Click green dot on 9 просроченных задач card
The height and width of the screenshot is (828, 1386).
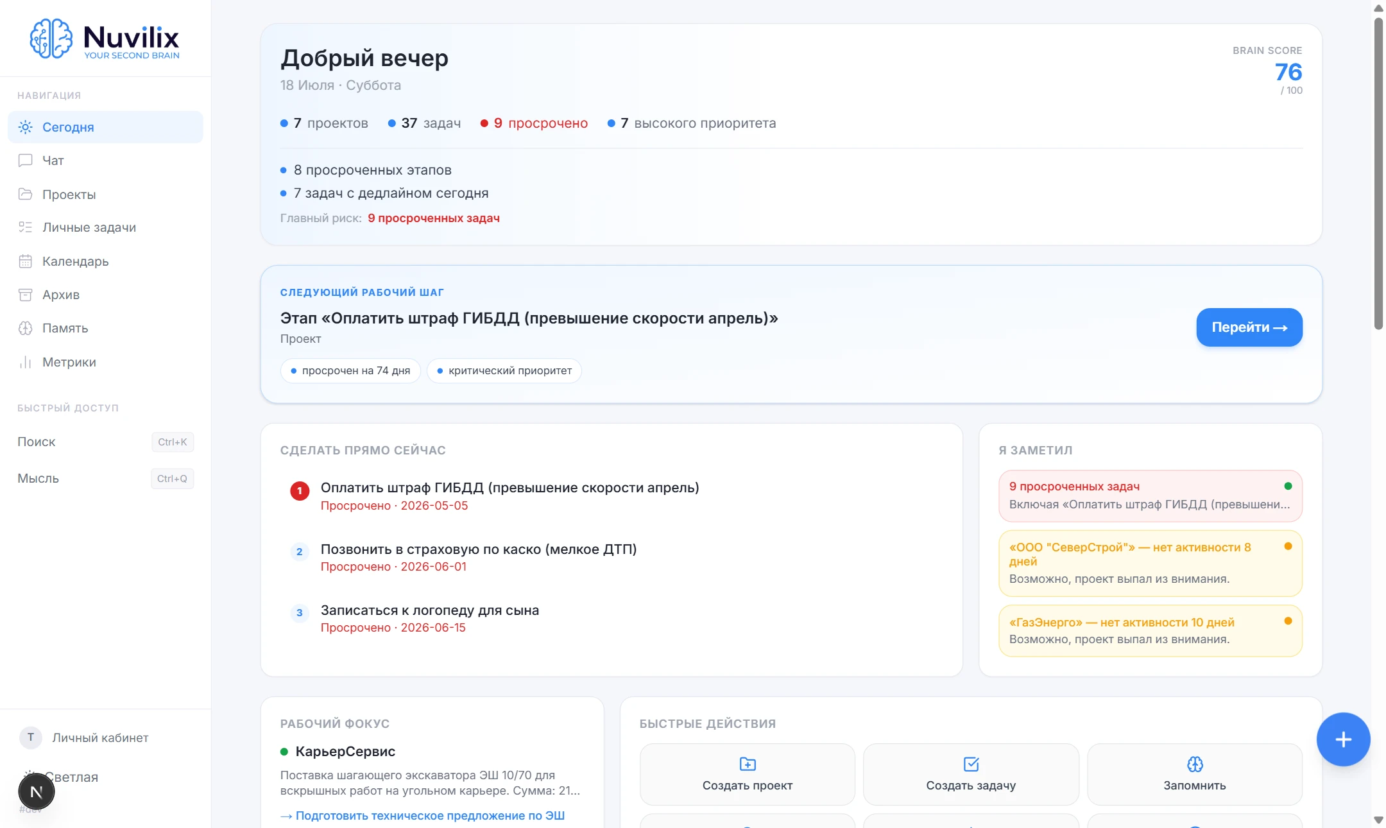click(1288, 486)
